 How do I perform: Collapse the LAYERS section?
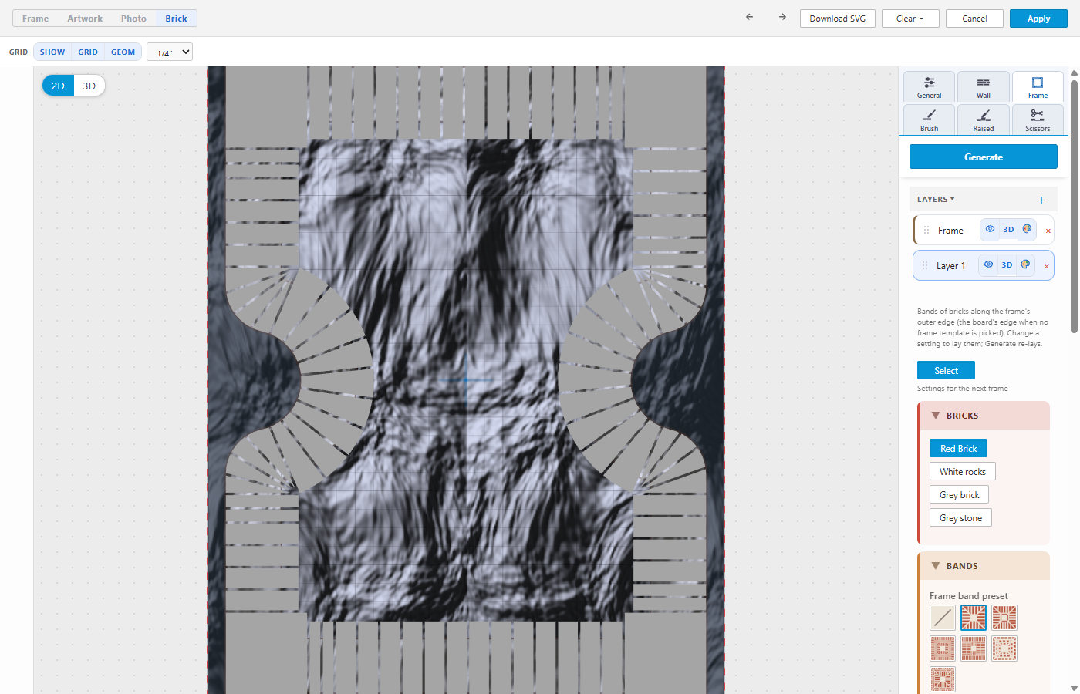click(936, 199)
